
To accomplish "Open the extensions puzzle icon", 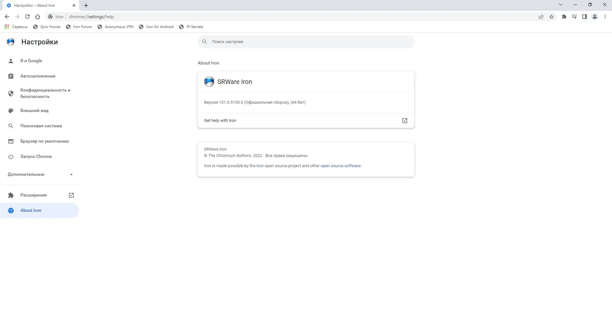I will 564,17.
